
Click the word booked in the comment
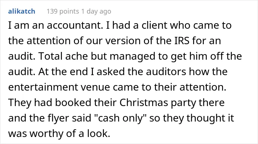(x=73, y=102)
